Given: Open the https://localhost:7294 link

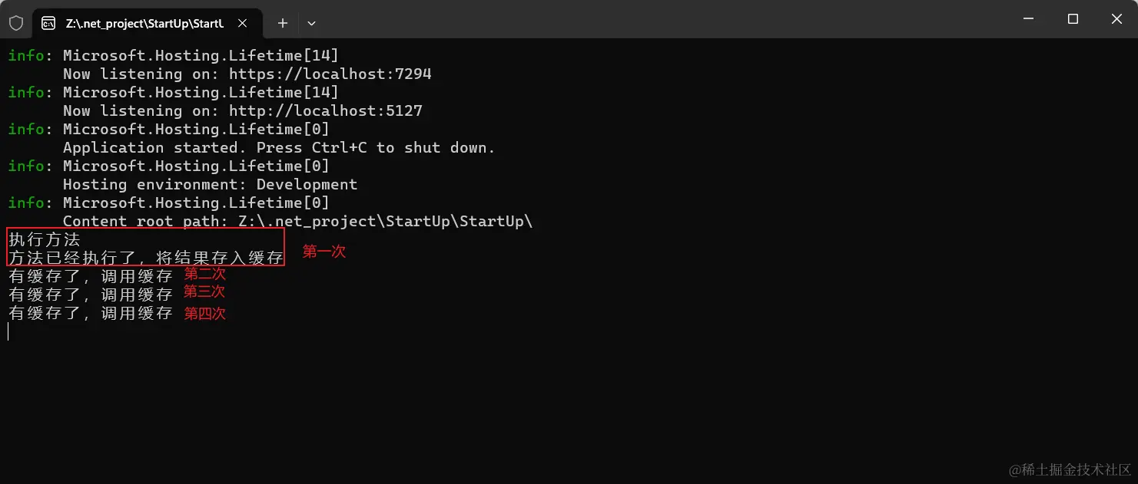Looking at the screenshot, I should click(x=330, y=74).
